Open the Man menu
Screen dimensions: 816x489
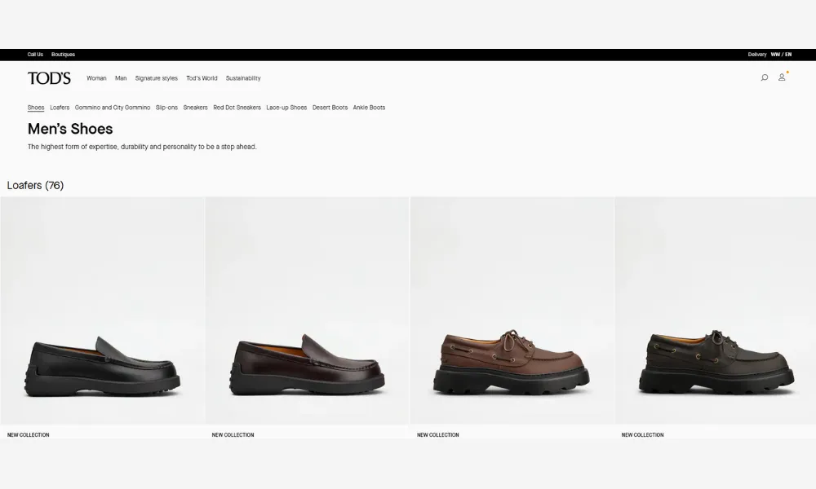click(x=121, y=79)
